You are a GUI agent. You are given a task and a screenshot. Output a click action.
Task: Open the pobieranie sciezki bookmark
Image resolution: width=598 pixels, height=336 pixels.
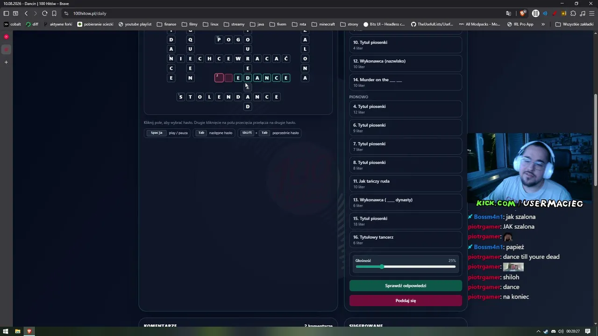tap(95, 24)
